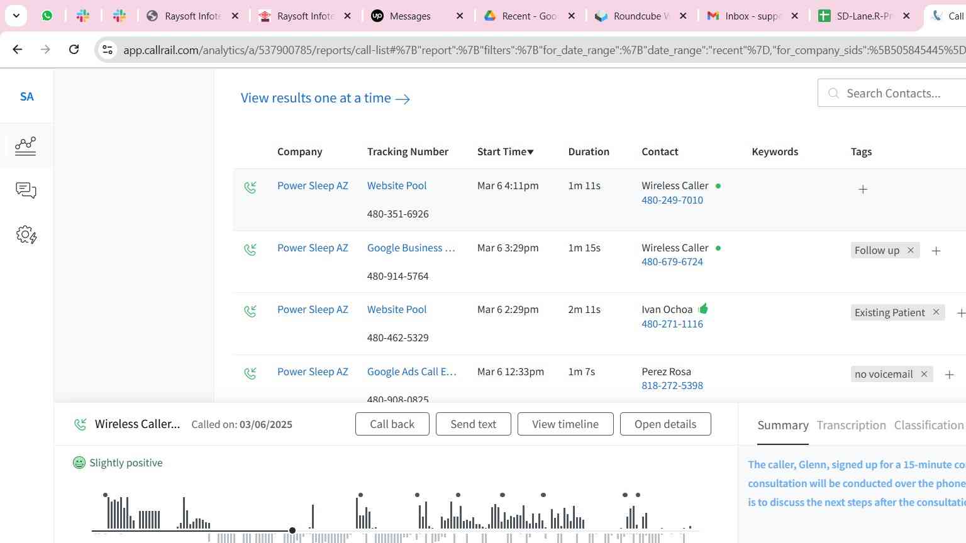This screenshot has width=966, height=543.
Task: Switch to WhatsApp pinned tab
Action: pos(47,16)
